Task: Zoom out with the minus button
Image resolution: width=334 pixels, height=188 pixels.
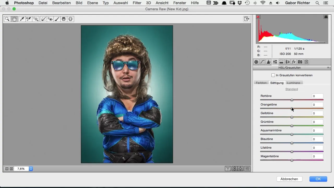Action: pos(7,169)
